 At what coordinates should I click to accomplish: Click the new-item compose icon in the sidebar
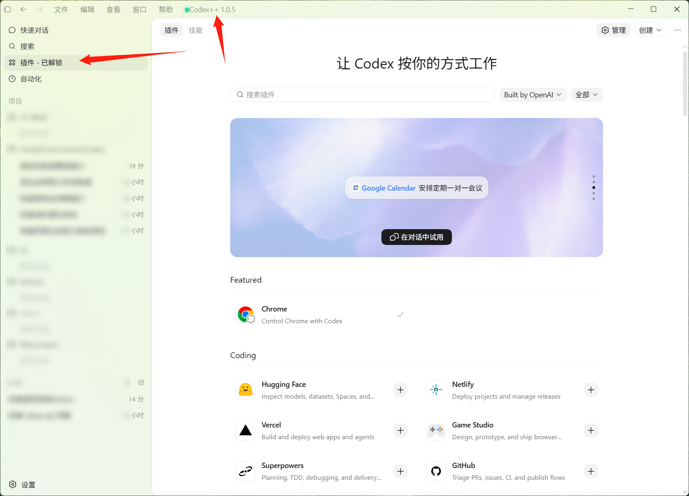click(141, 382)
